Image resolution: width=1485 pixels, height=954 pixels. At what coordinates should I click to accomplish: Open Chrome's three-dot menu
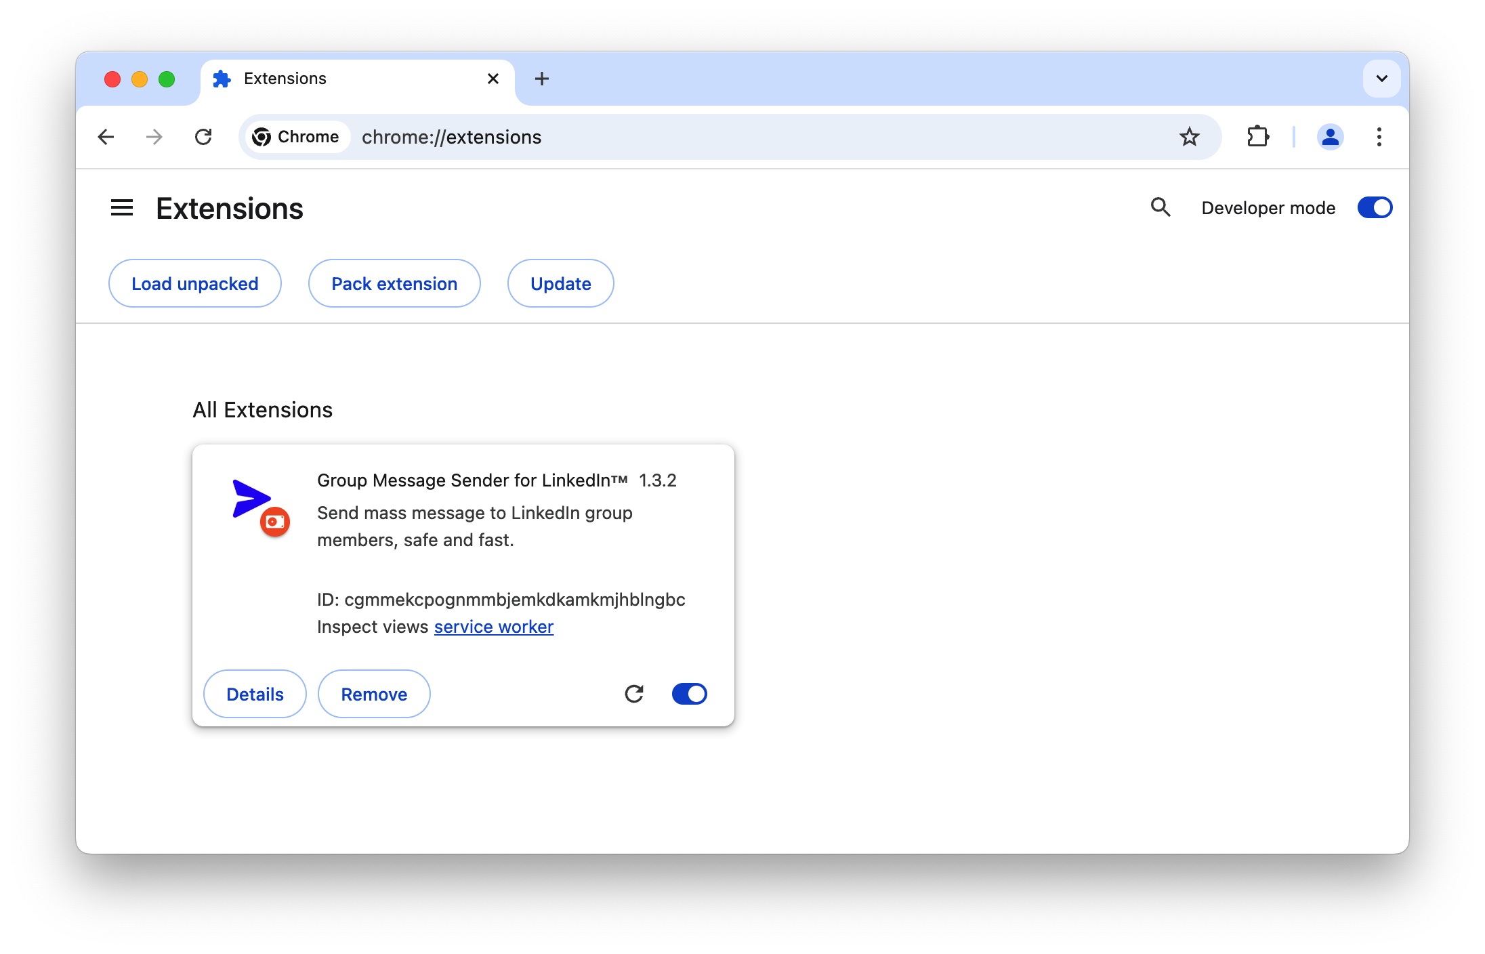[1379, 137]
